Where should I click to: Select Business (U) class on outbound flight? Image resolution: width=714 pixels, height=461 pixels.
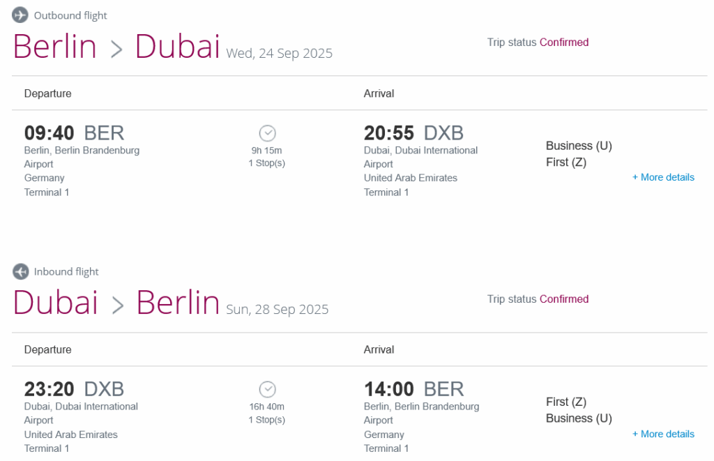pyautogui.click(x=579, y=146)
